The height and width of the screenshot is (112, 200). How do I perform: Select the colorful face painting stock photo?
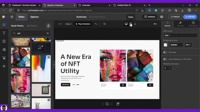pyautogui.click(x=21, y=80)
